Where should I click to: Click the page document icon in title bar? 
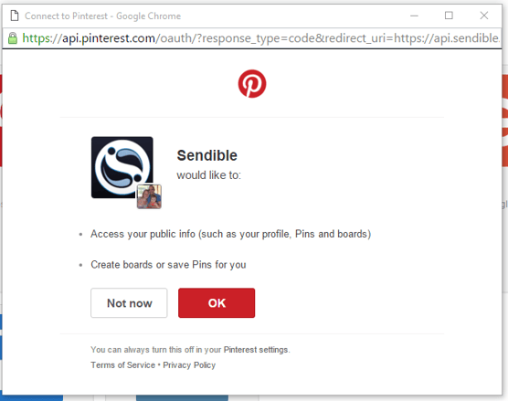coord(15,16)
